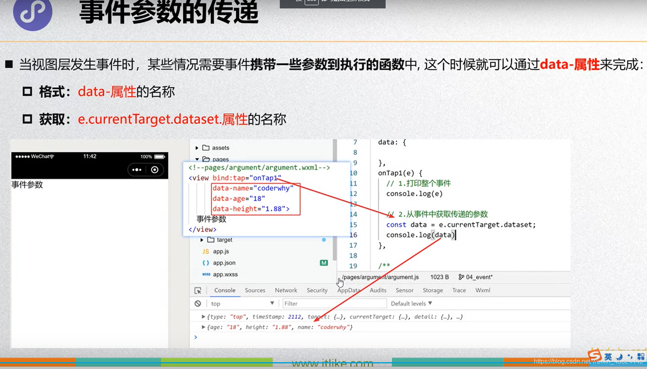Expand the logged dataset object
The width and height of the screenshot is (647, 369).
coord(203,327)
